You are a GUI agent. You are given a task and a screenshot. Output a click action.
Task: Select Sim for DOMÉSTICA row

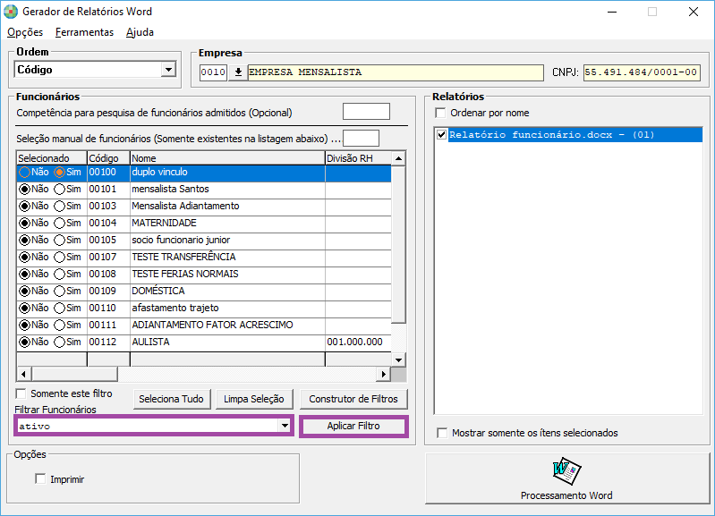click(59, 291)
